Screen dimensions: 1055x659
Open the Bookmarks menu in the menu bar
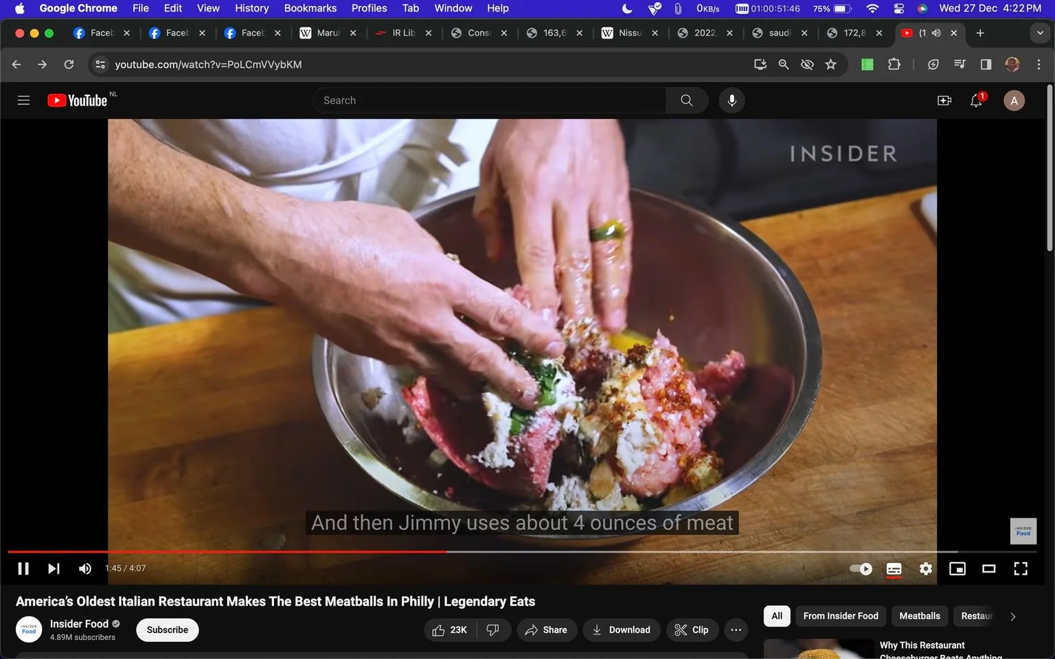pyautogui.click(x=310, y=8)
